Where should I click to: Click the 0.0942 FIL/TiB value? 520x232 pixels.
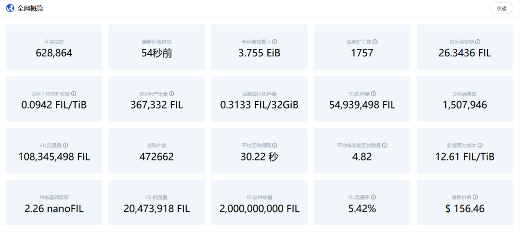click(54, 105)
